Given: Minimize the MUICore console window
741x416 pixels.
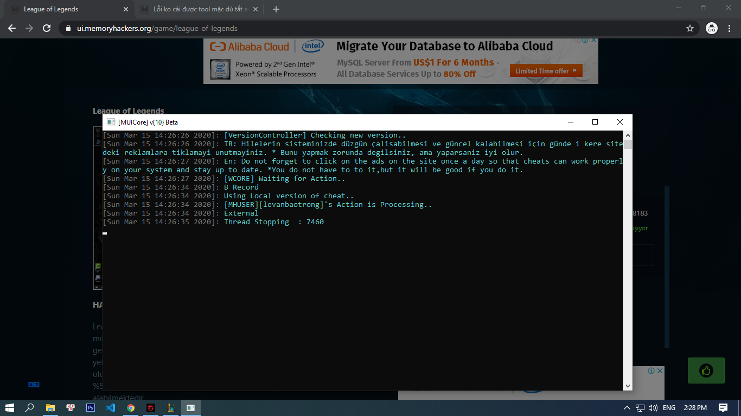Looking at the screenshot, I should (570, 122).
